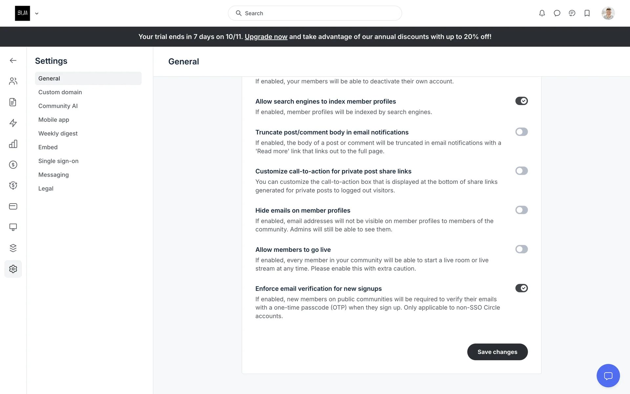The image size is (630, 394).
Task: Open the bookmarks icon in header
Action: click(587, 13)
